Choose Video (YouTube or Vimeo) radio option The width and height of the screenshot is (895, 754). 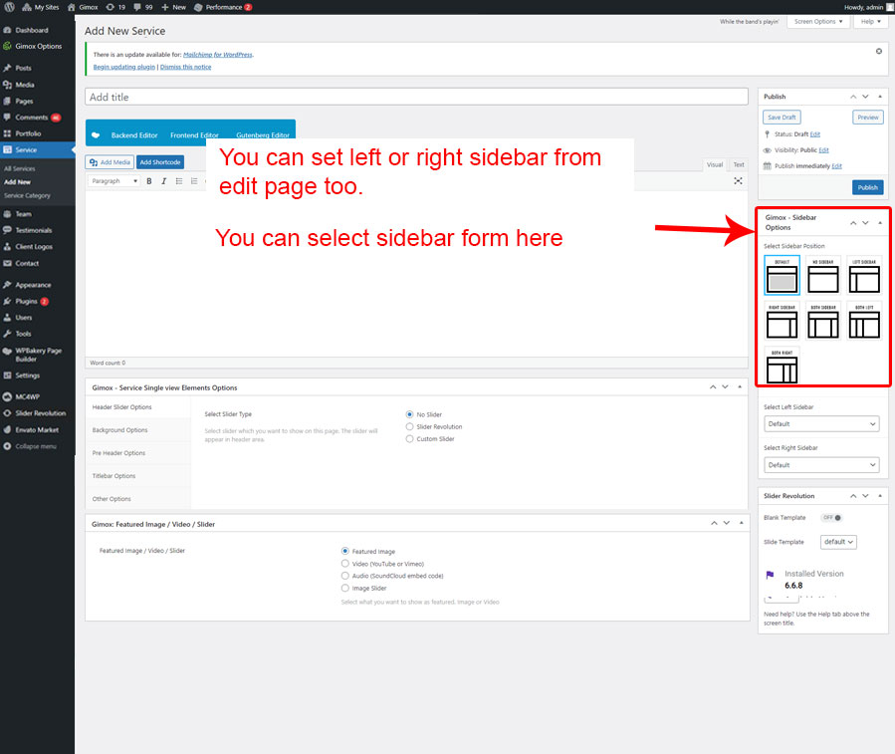(x=345, y=564)
